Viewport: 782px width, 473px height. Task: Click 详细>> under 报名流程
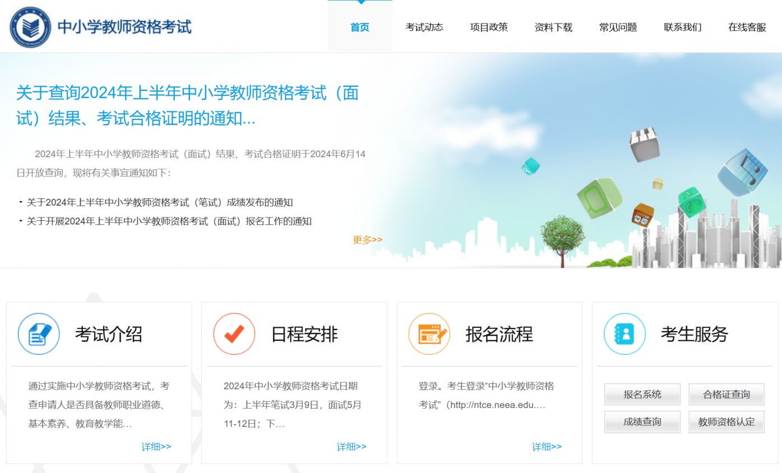pyautogui.click(x=547, y=447)
